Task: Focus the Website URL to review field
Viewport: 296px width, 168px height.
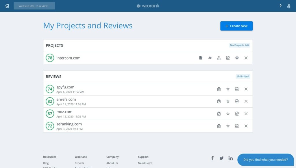Action: click(x=34, y=6)
